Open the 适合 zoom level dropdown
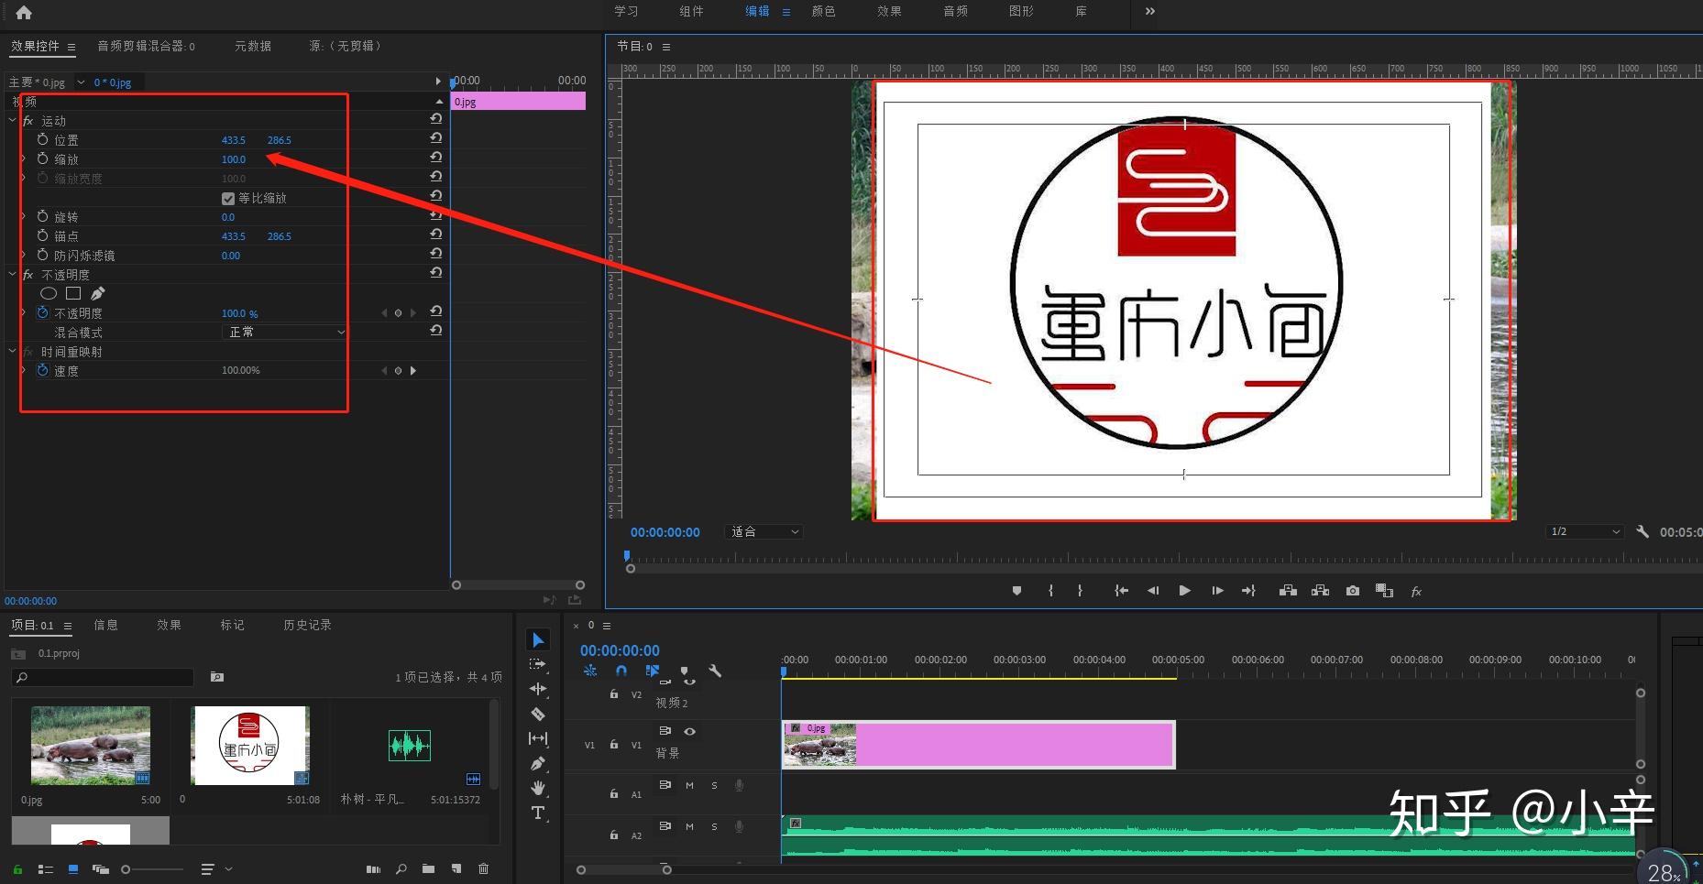The image size is (1703, 884). (x=764, y=531)
